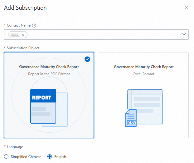Remove the selected contact tag with its X
The width and height of the screenshot is (194, 163).
(23, 35)
